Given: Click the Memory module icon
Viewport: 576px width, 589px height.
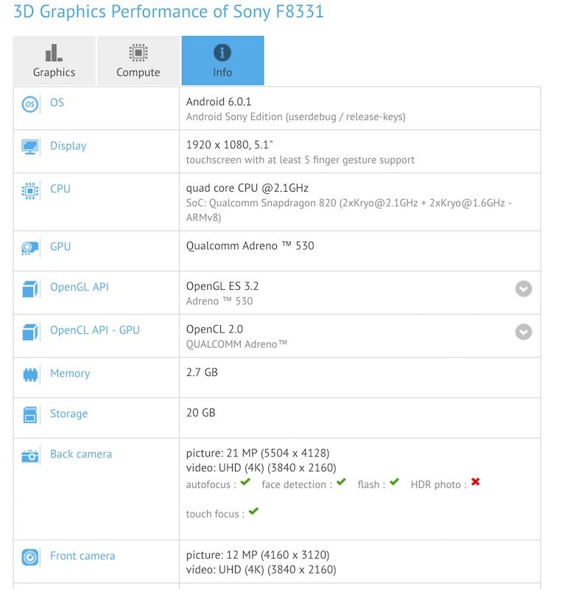Looking at the screenshot, I should 30,374.
